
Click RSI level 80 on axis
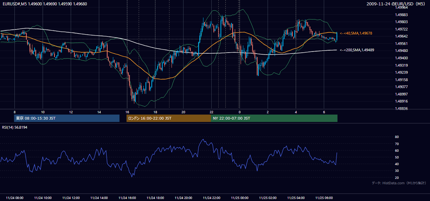[x=397, y=137]
